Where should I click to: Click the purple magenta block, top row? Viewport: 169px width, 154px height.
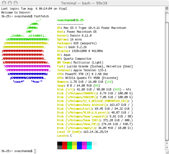click(x=84, y=144)
